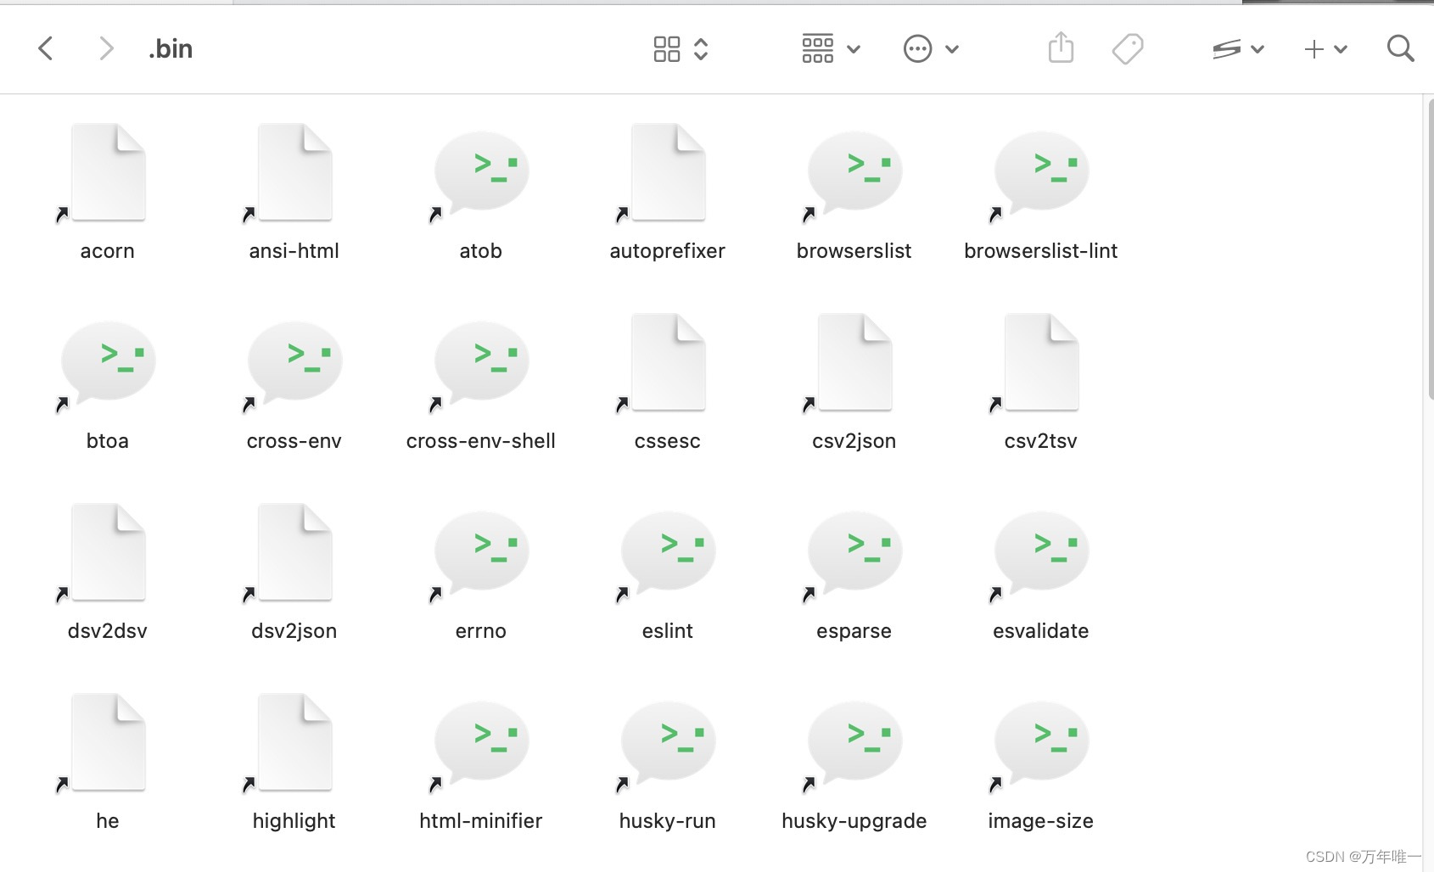The width and height of the screenshot is (1434, 872).
Task: Click the Share toolbar button
Action: [1061, 48]
